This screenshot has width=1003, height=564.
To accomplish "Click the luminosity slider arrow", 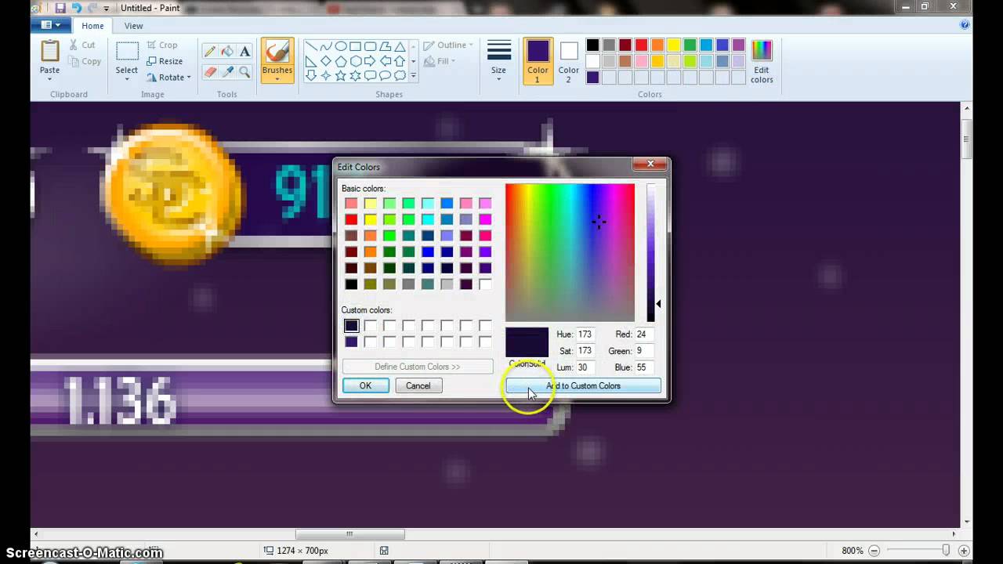I will click(658, 304).
